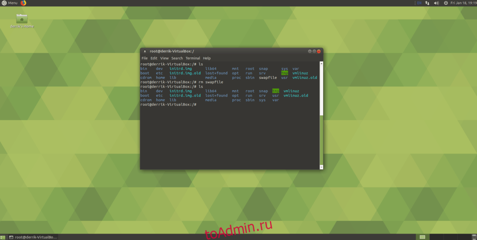Image resolution: width=477 pixels, height=240 pixels.
Task: Click 'lost+found' in the first ls listing
Action: coord(217,73)
